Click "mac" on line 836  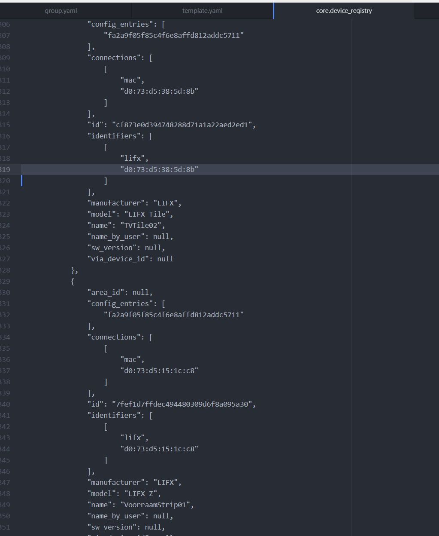(x=130, y=359)
